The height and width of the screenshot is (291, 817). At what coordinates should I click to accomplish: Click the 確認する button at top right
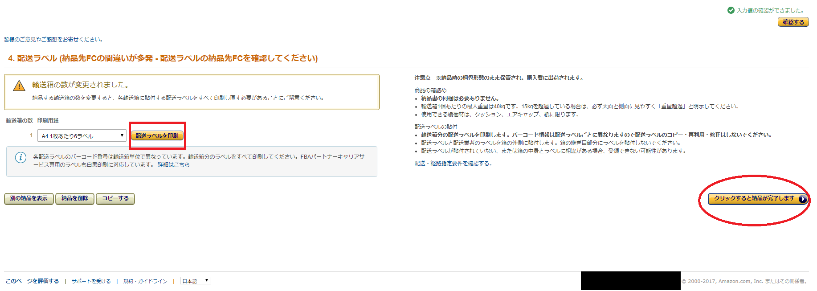pyautogui.click(x=793, y=22)
